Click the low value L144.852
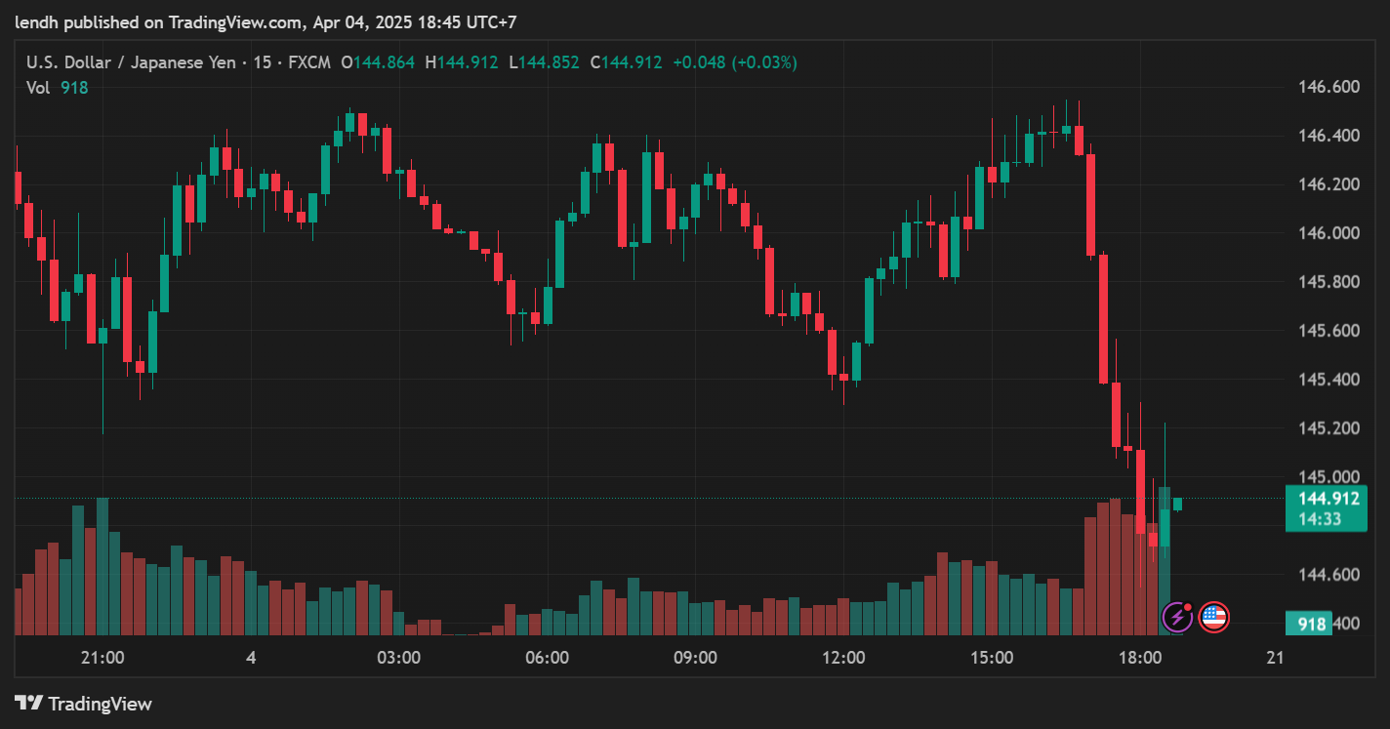 point(544,62)
